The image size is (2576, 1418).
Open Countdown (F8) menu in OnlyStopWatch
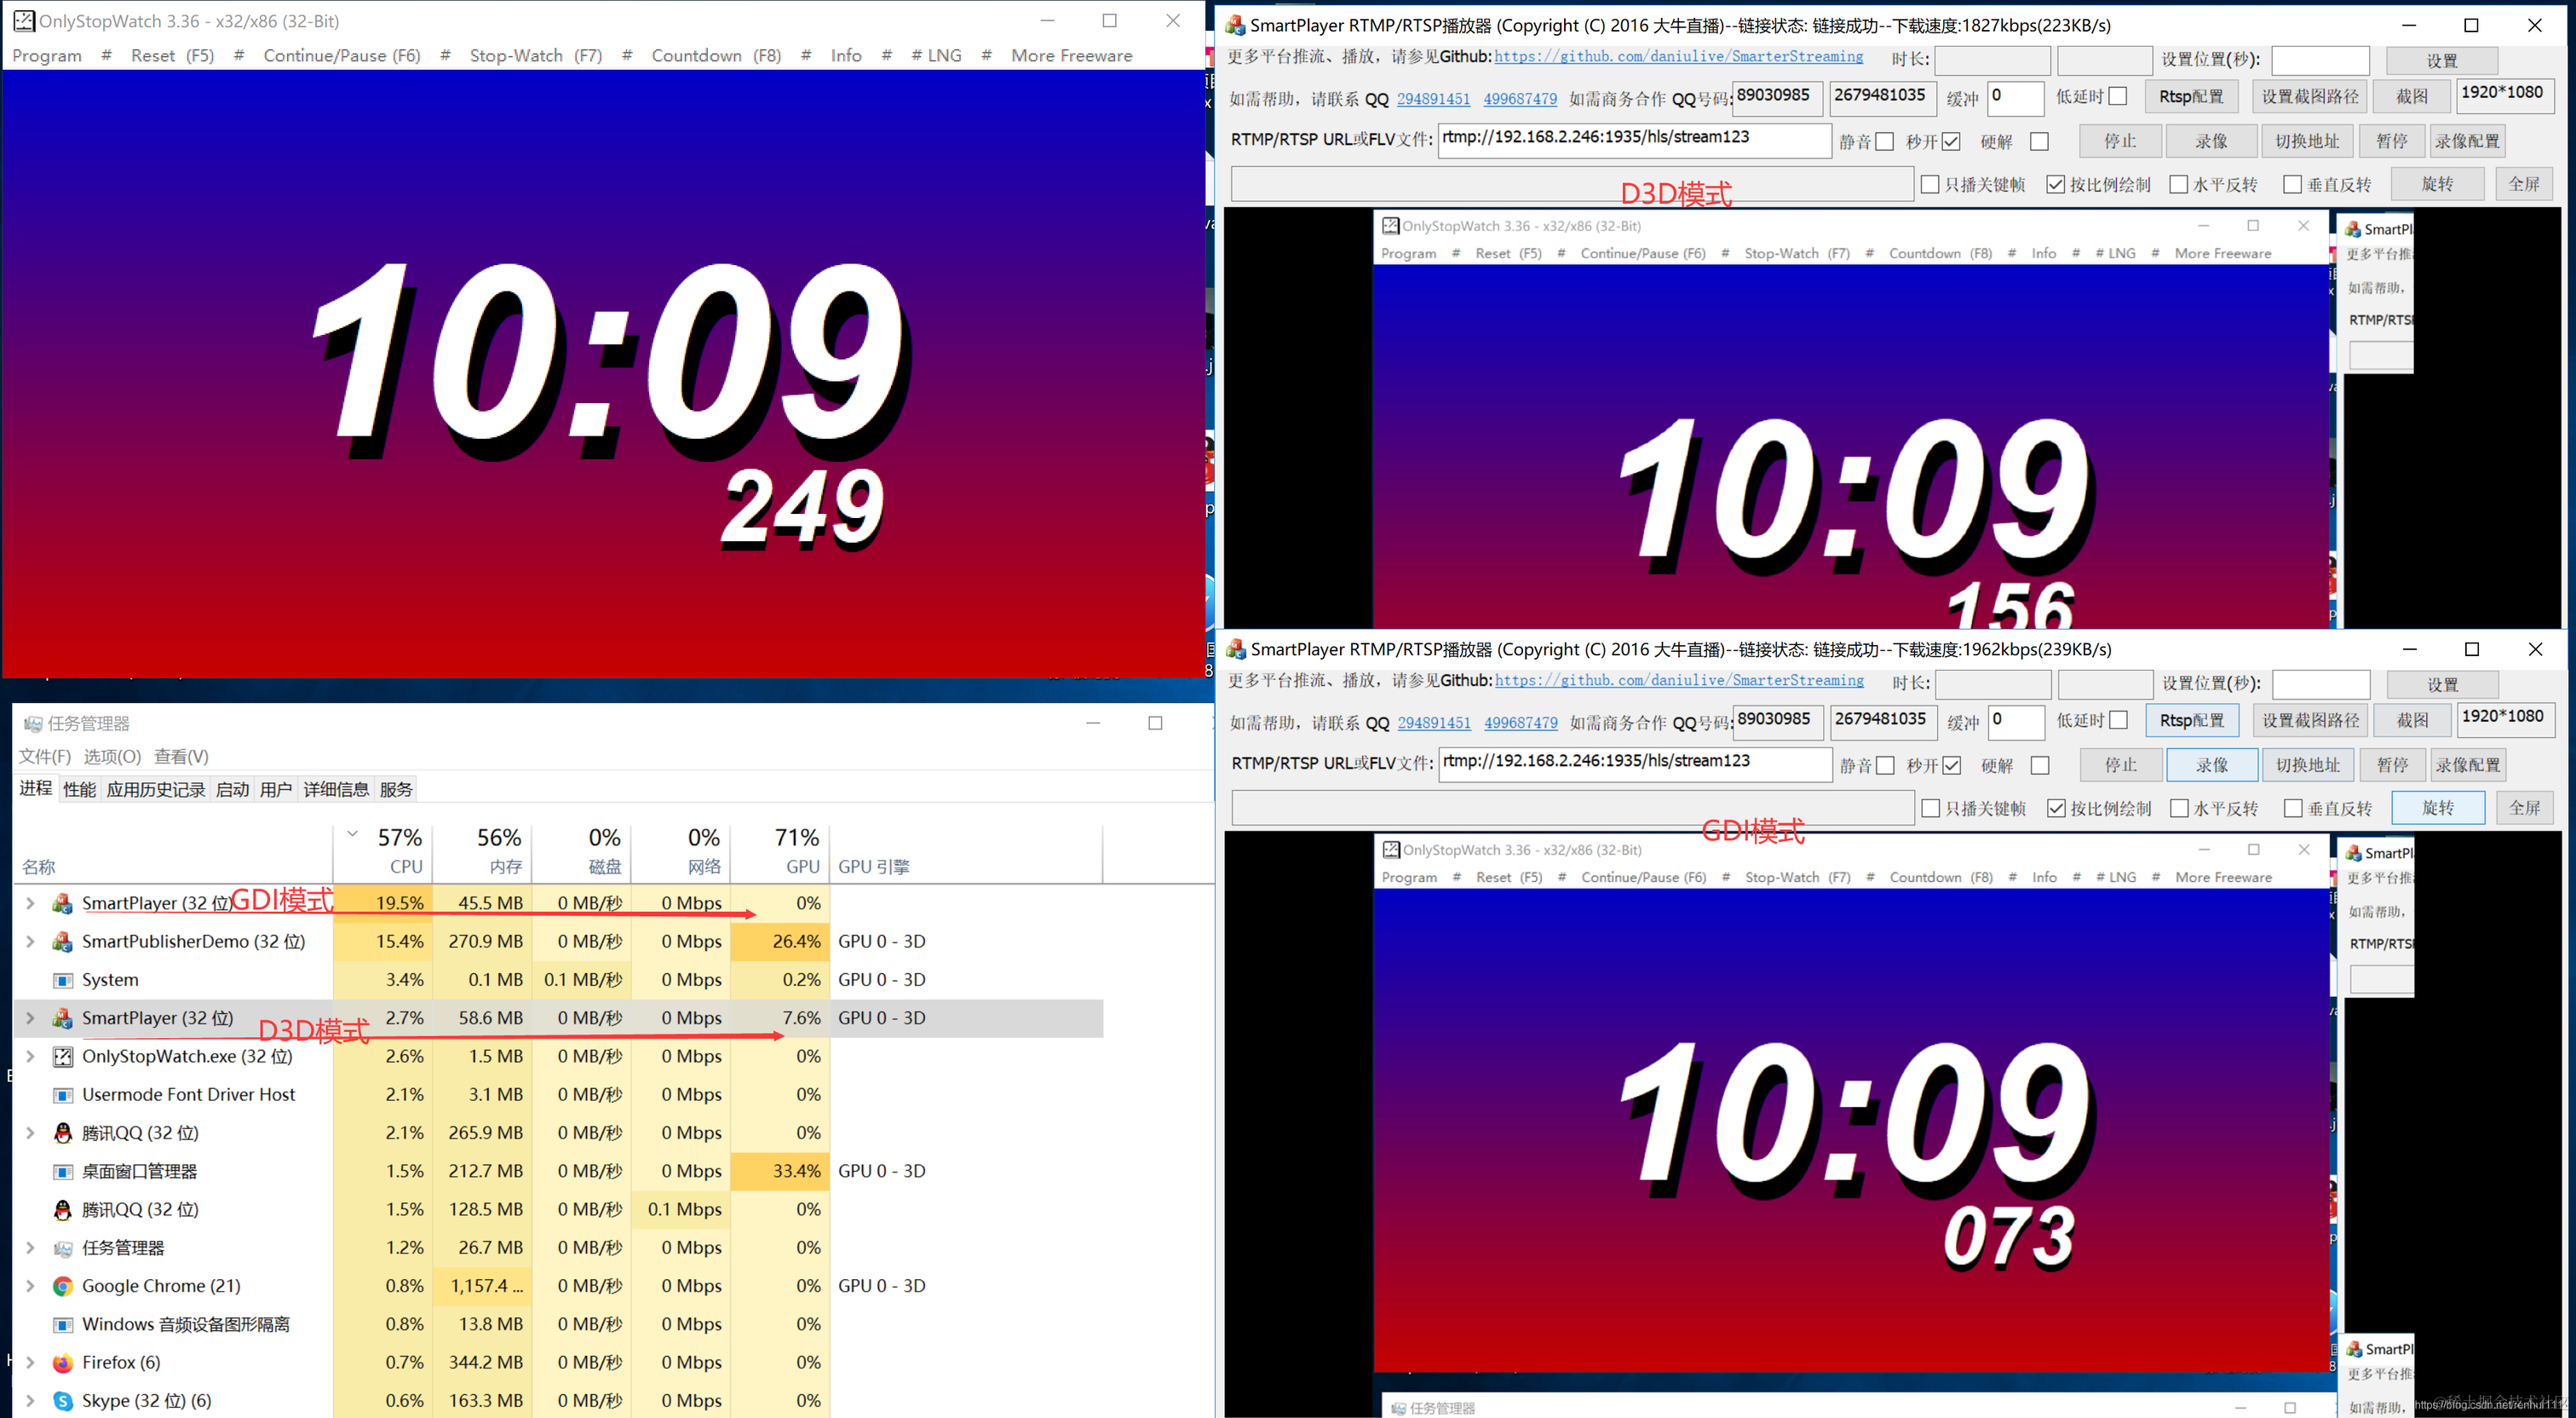[716, 56]
